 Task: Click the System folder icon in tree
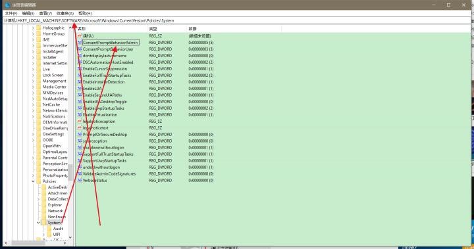coord(44,223)
